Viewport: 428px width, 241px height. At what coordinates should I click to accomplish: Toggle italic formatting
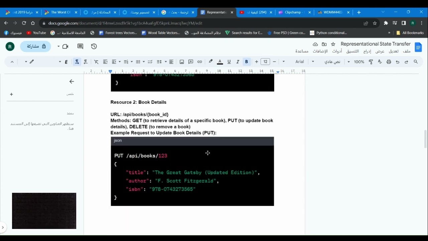click(238, 62)
